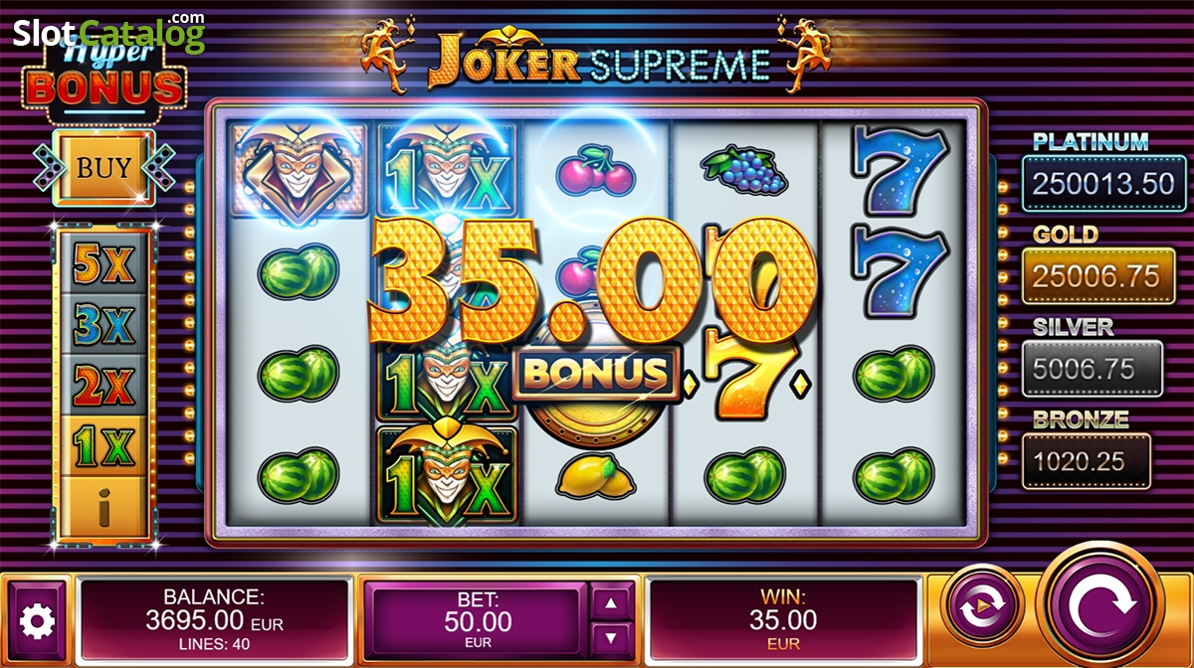Open the info 'i' paytable button
Screen dimensions: 1194x668
[104, 508]
